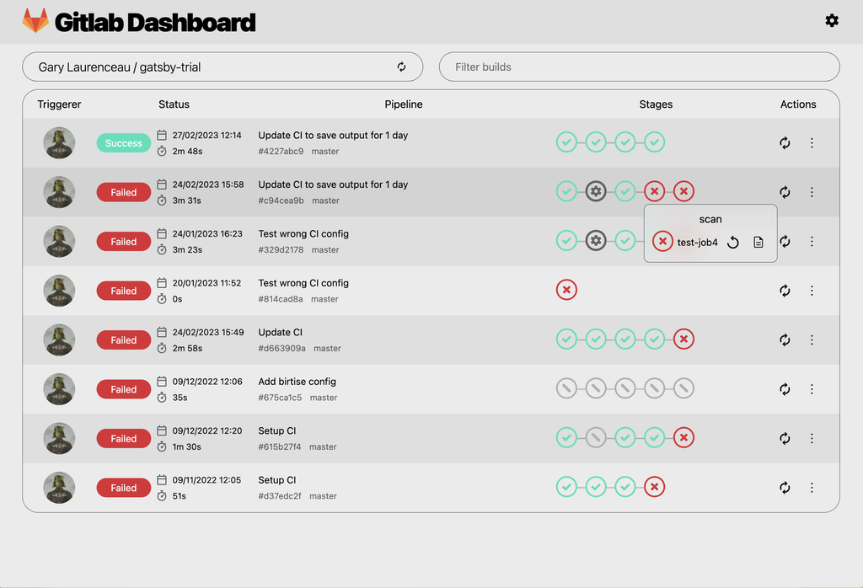Retry pipeline #4227abc9
This screenshot has width=863, height=588.
[x=785, y=143]
